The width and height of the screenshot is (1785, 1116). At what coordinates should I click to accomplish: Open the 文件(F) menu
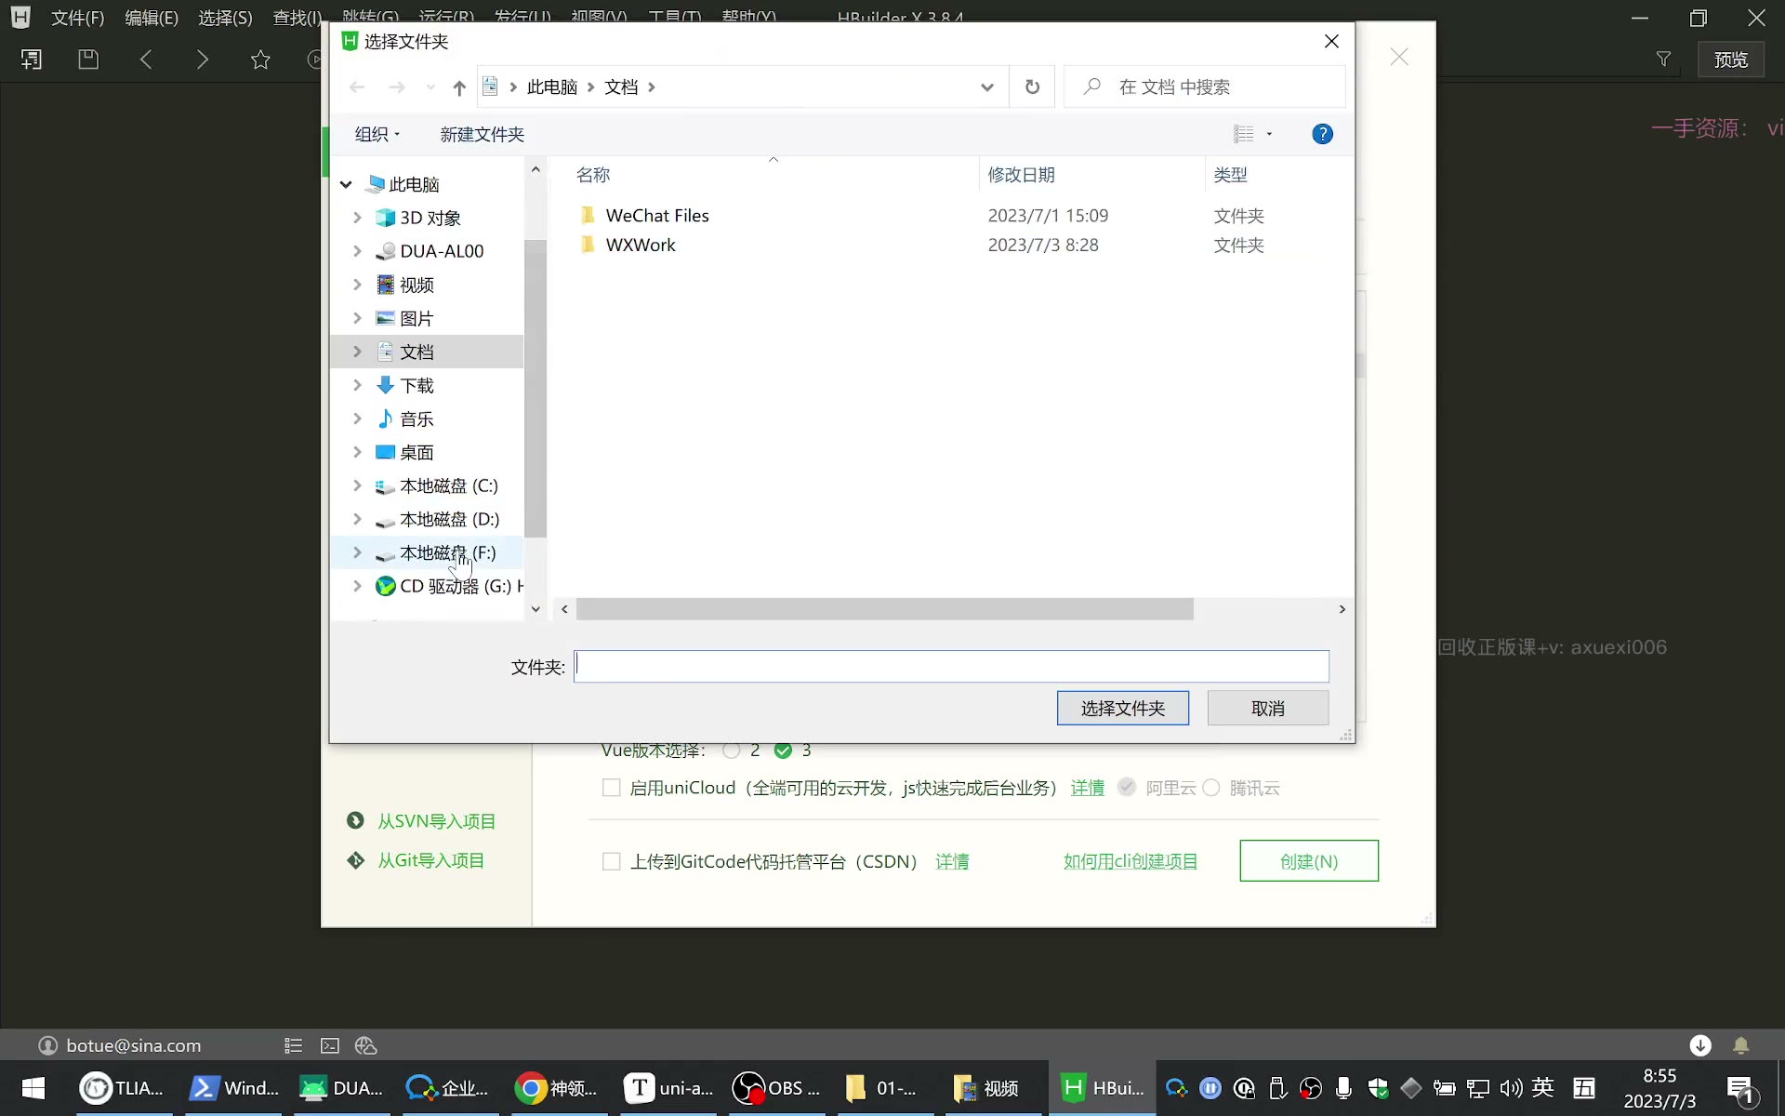coord(77,18)
